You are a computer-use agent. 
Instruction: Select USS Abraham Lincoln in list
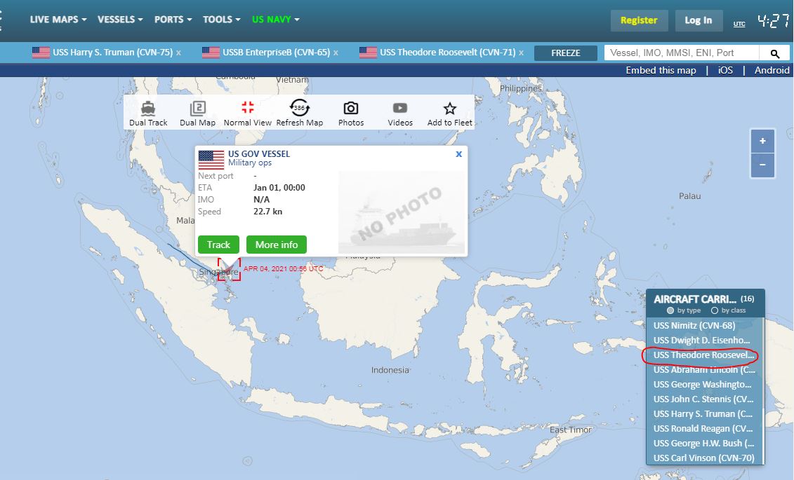click(x=705, y=369)
